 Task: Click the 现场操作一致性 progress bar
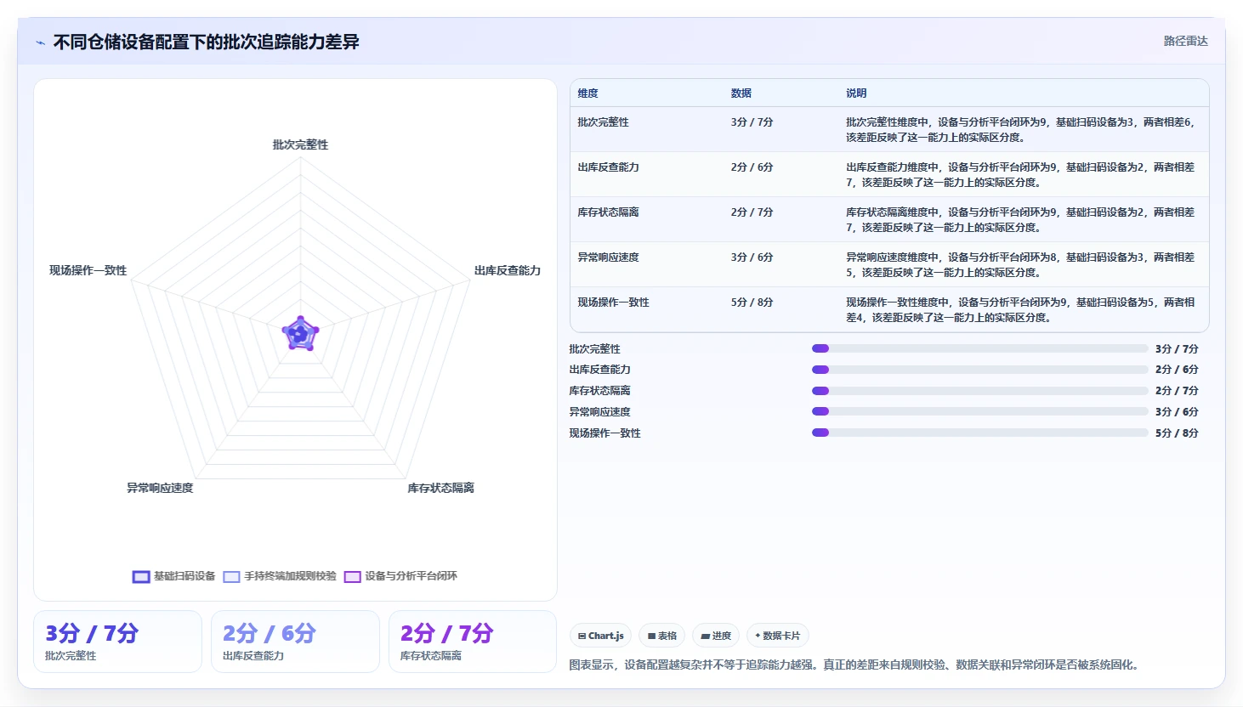pos(979,433)
